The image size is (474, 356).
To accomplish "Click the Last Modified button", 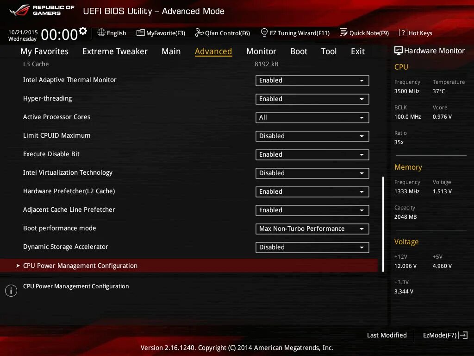I will click(387, 335).
